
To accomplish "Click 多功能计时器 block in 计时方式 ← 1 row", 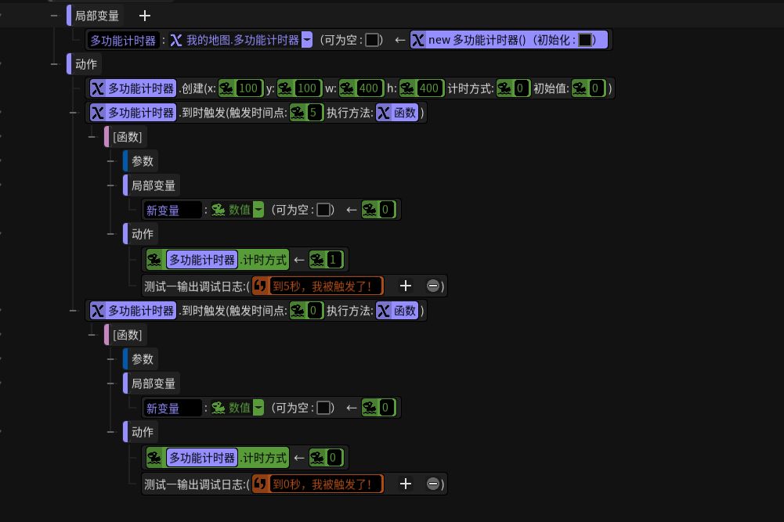I will click(x=202, y=260).
